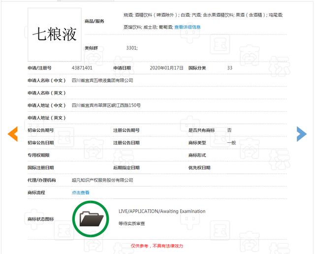Click the 初审公告日期 label
This screenshot has height=254, width=315.
coord(40,143)
